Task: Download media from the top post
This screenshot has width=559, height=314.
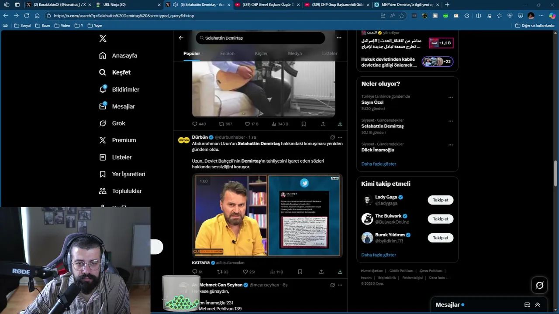Action: coord(340,124)
